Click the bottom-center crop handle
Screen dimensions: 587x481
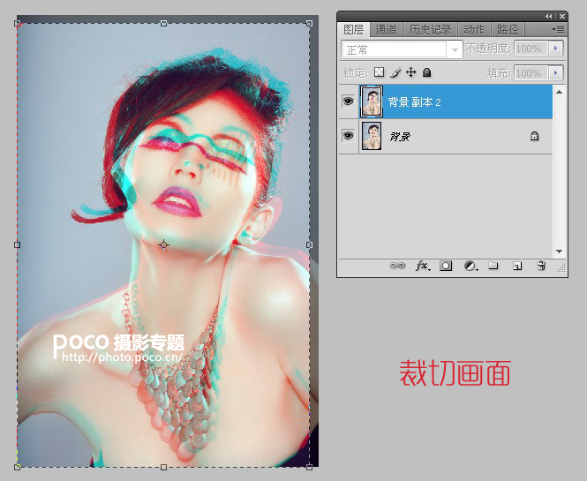click(x=163, y=467)
